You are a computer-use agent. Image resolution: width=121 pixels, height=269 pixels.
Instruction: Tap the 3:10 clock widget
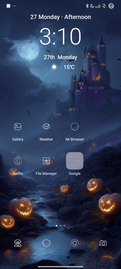(60, 36)
